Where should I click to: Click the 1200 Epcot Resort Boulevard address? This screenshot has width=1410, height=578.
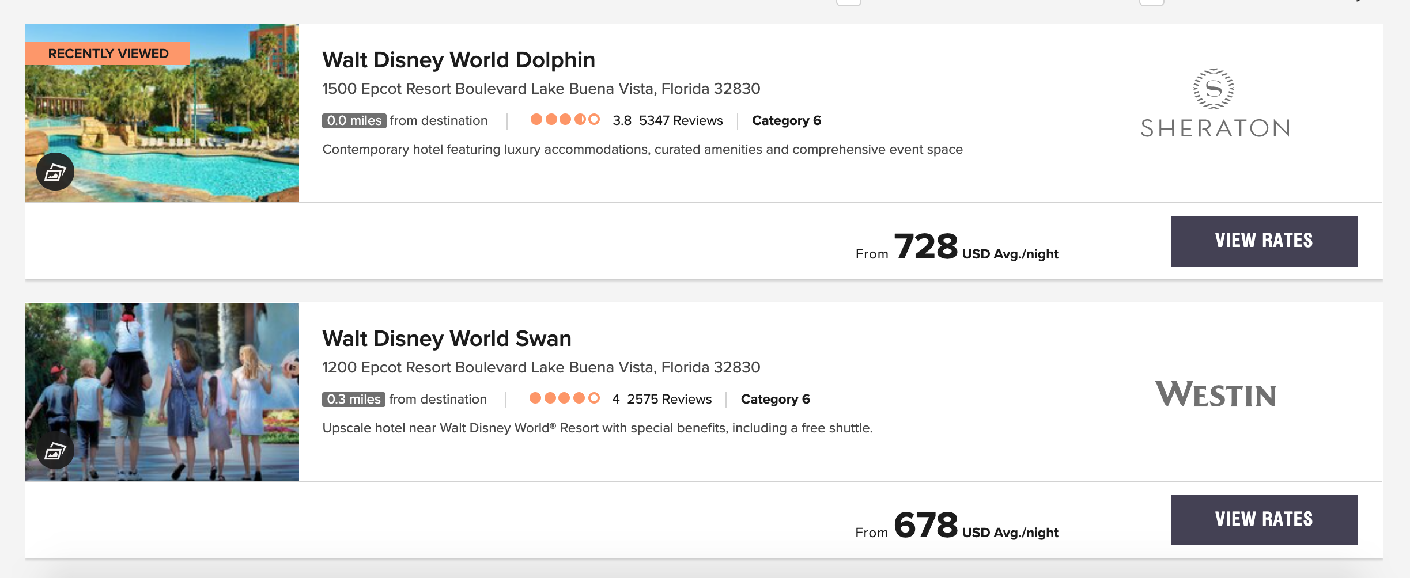pyautogui.click(x=540, y=367)
